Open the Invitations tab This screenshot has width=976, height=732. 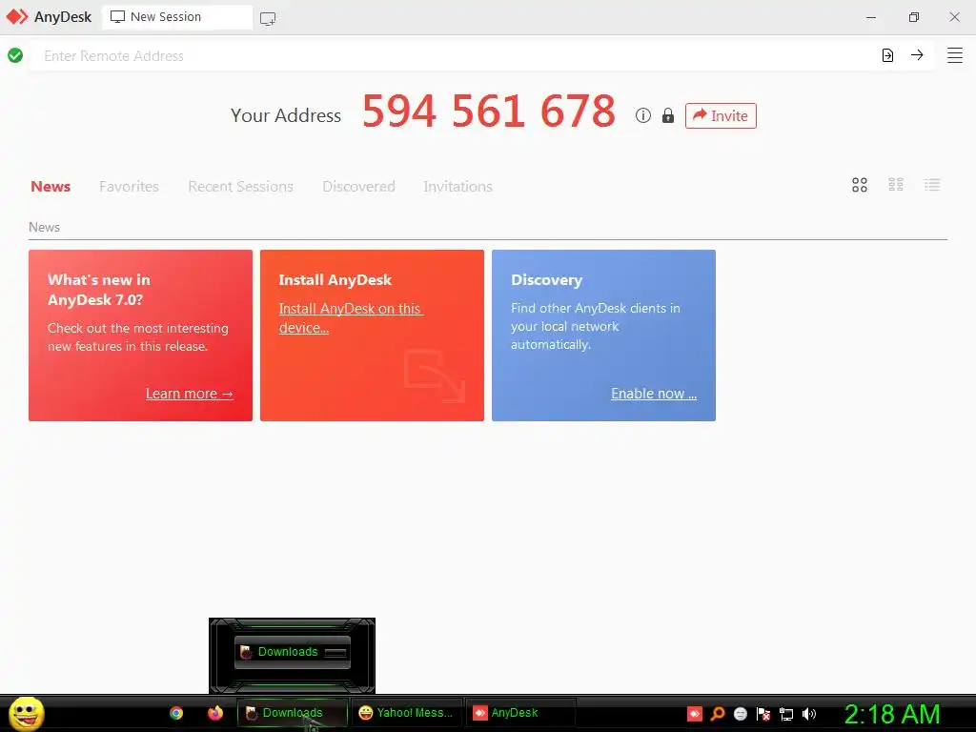tap(457, 186)
